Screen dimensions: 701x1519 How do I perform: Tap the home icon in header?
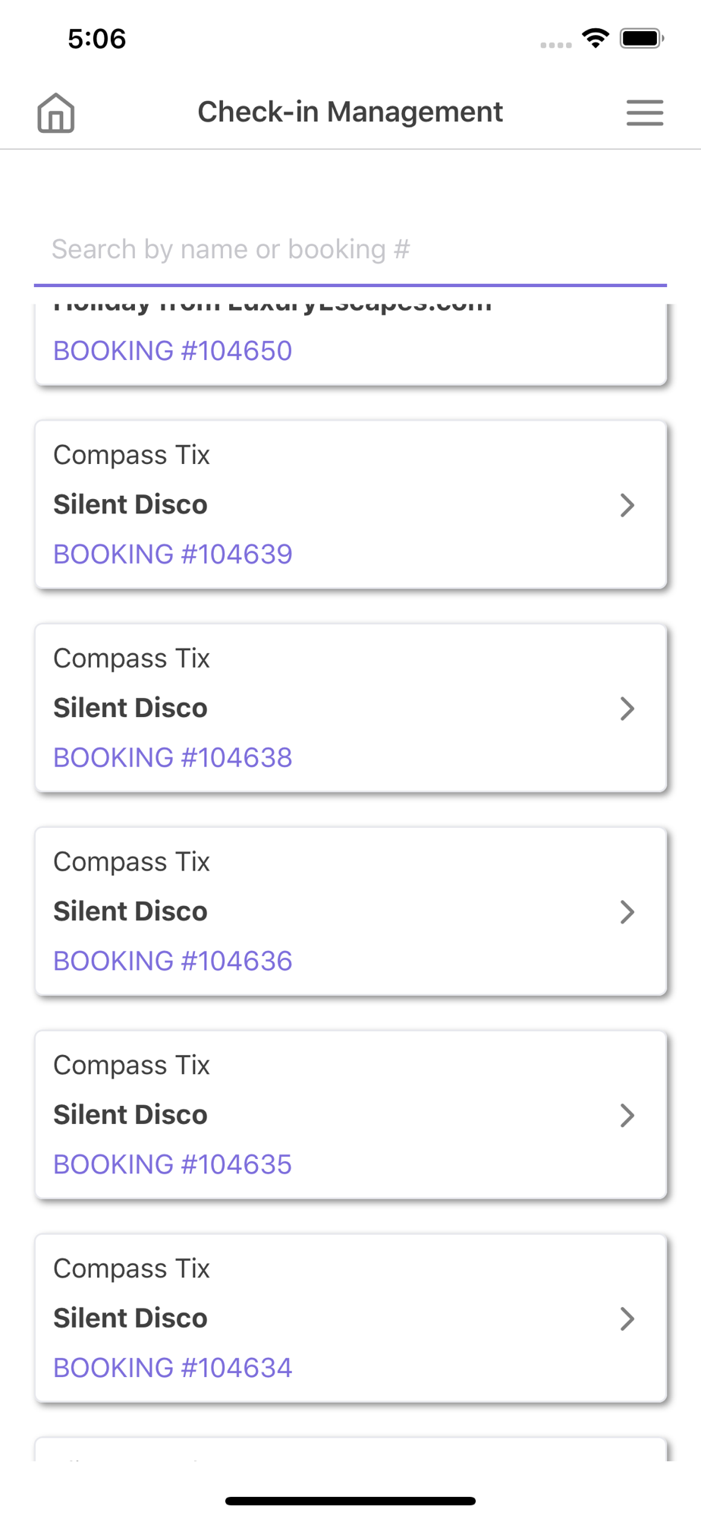click(56, 113)
